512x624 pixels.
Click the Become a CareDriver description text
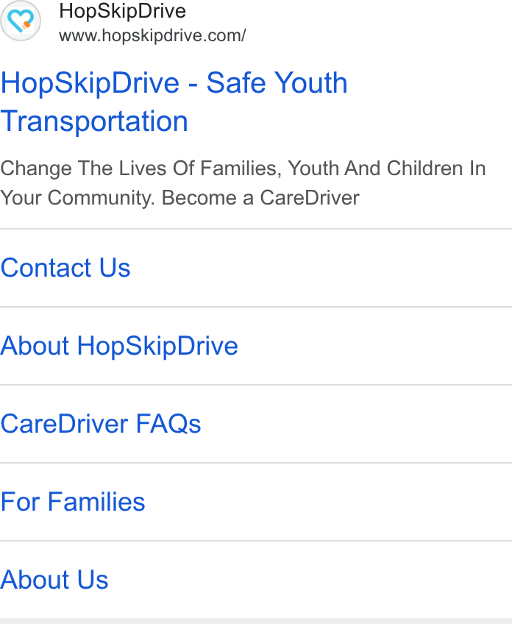tap(260, 198)
